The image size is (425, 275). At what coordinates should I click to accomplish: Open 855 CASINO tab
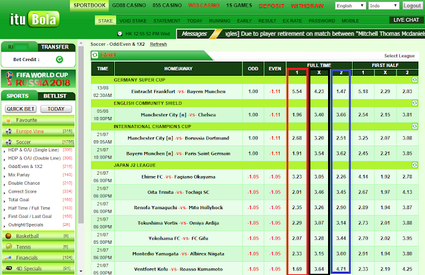tap(167, 5)
